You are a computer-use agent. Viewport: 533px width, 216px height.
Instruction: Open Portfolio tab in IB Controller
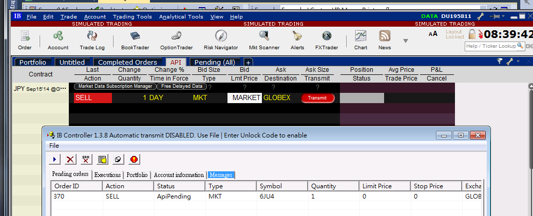(137, 175)
